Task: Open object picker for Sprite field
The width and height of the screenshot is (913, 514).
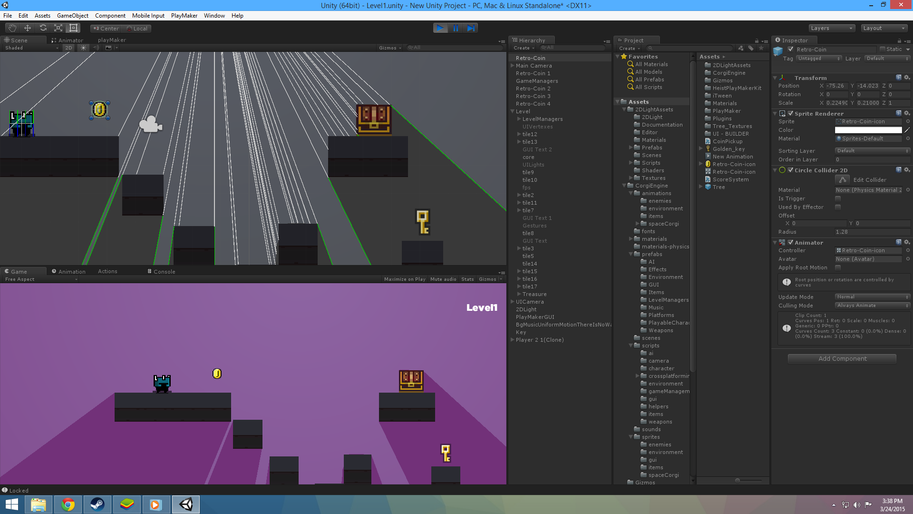Action: pyautogui.click(x=908, y=121)
